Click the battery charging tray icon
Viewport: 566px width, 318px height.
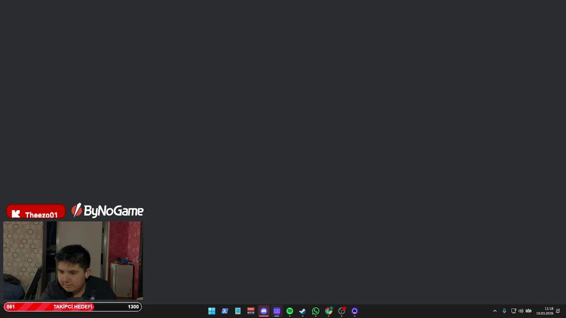[x=528, y=311]
